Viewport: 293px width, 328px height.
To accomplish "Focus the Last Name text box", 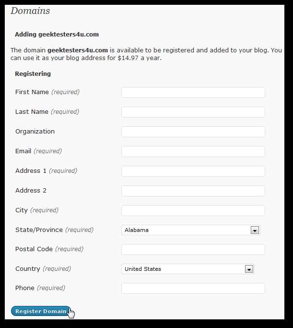I will click(193, 112).
